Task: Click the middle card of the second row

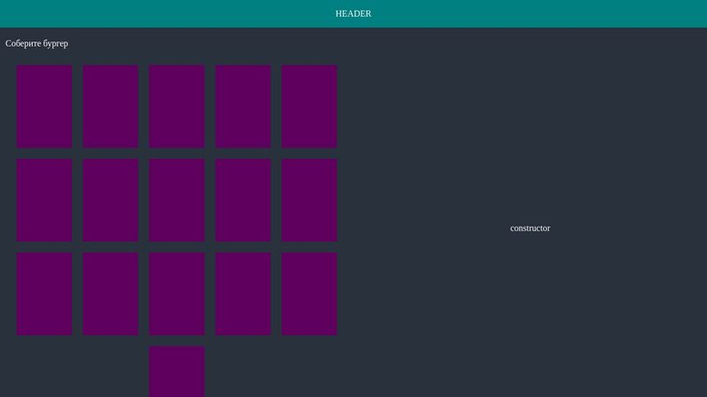Action: click(177, 199)
